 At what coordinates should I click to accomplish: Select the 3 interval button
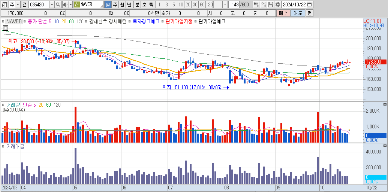click(x=166, y=4)
